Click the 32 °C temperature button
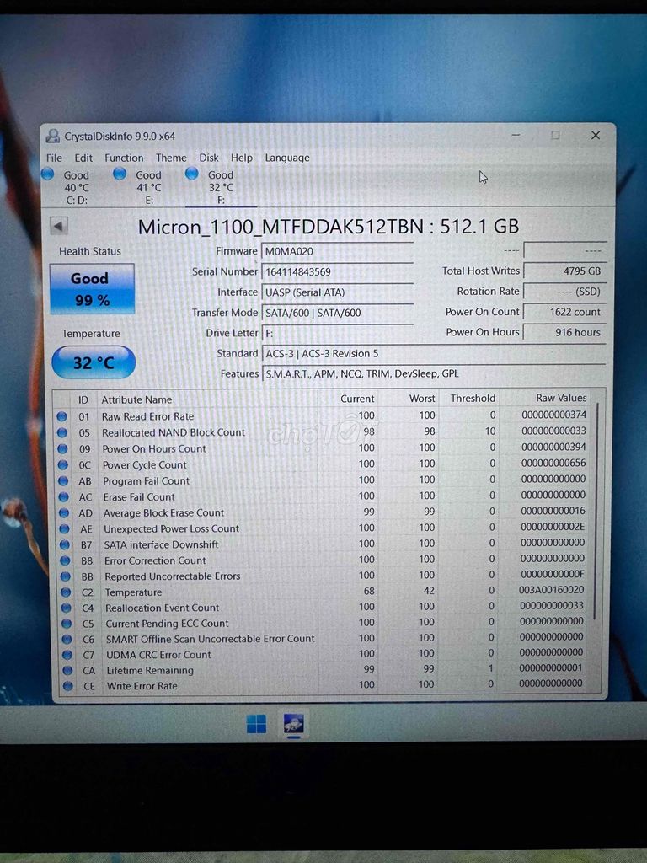 click(x=93, y=362)
